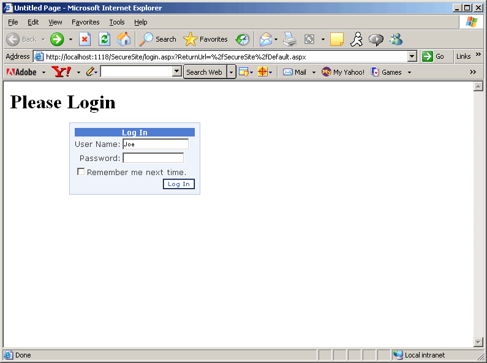
Task: Open Yahoo Mail toolbar button
Action: pyautogui.click(x=295, y=72)
